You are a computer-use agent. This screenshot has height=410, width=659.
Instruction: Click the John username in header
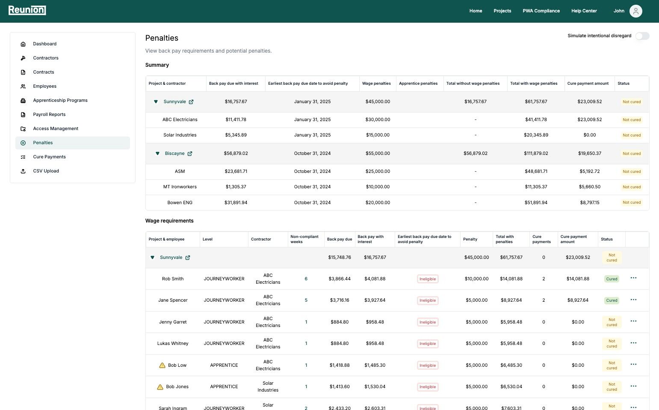coord(619,11)
